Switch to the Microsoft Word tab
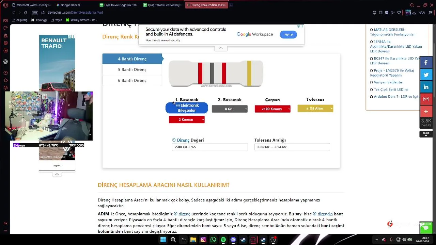The height and width of the screenshot is (245, 436). point(31,5)
